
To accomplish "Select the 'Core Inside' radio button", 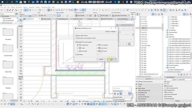I will 97,51.
